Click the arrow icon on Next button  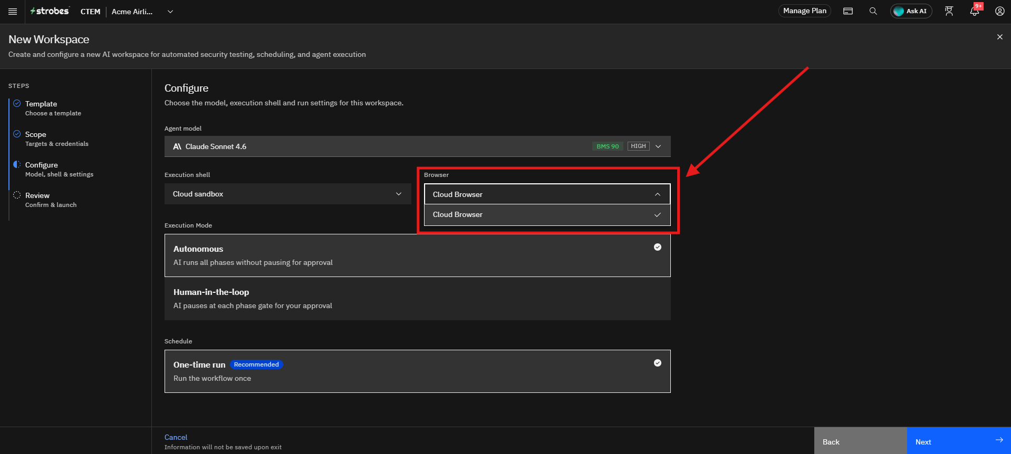pyautogui.click(x=999, y=440)
